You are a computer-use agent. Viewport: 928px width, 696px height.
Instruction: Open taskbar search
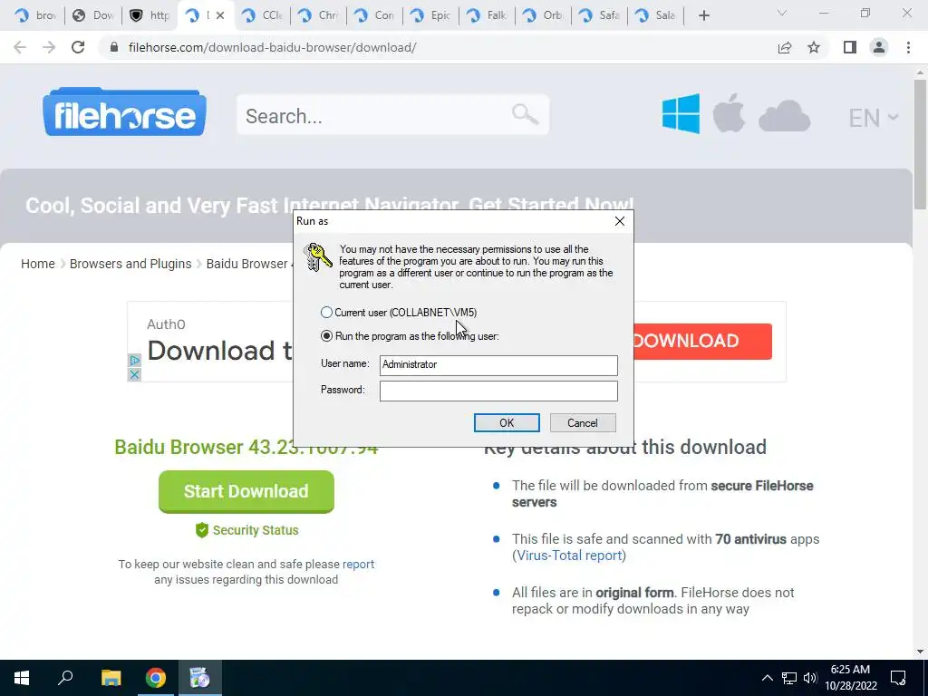coord(65,678)
